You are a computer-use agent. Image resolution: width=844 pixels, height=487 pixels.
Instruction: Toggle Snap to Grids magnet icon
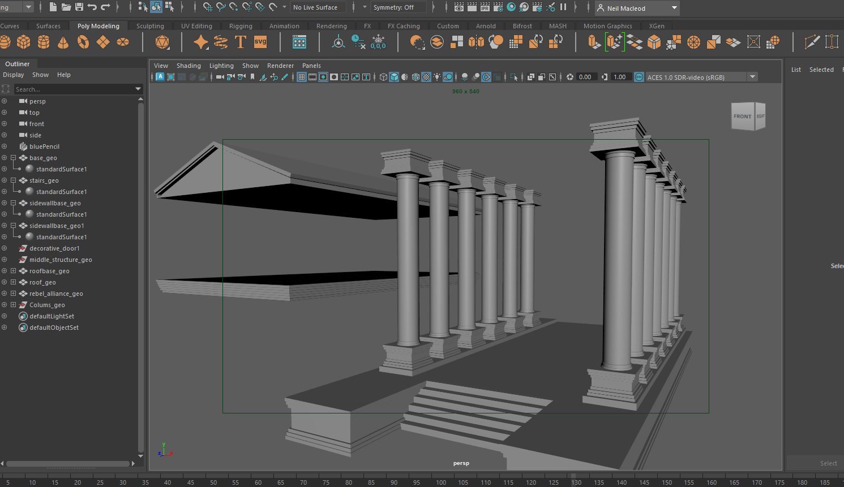click(x=208, y=7)
